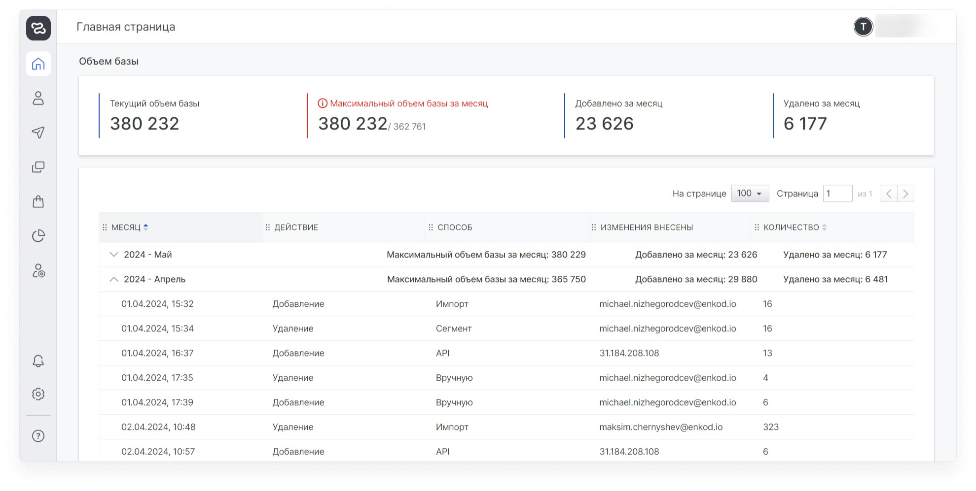Click the Максимальный объем базы за месяц label
The image size is (976, 491).
pyautogui.click(x=409, y=103)
